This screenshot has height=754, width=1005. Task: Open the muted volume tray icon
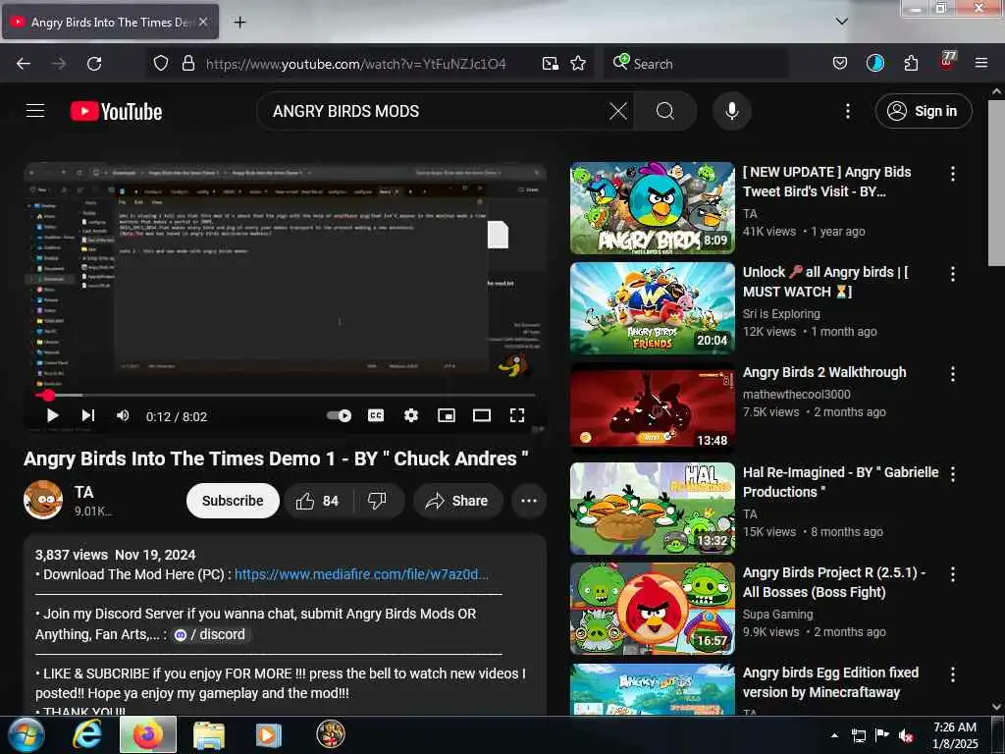pos(906,735)
